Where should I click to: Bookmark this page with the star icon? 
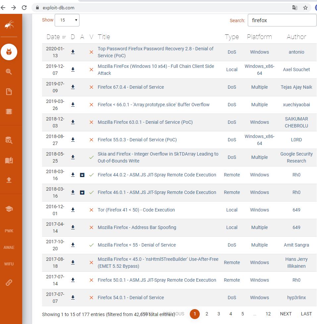(x=305, y=8)
